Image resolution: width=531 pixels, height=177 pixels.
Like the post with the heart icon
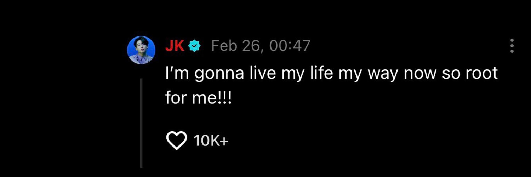coord(176,142)
